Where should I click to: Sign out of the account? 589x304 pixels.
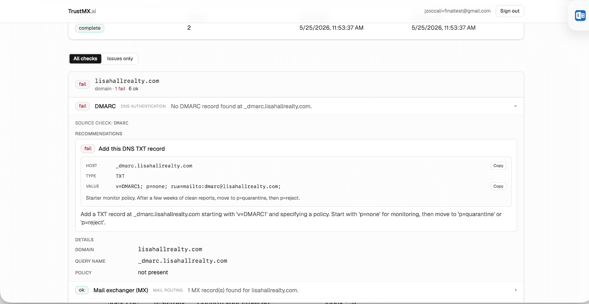(x=509, y=11)
